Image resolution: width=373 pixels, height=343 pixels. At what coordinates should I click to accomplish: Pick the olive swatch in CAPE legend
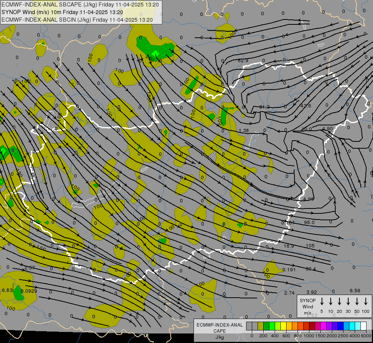(x=261, y=326)
